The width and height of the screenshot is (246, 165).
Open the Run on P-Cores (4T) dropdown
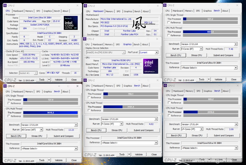pos(112,124)
